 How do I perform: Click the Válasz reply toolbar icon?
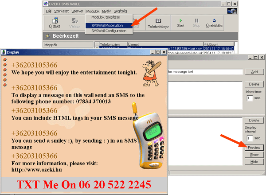tap(74, 23)
